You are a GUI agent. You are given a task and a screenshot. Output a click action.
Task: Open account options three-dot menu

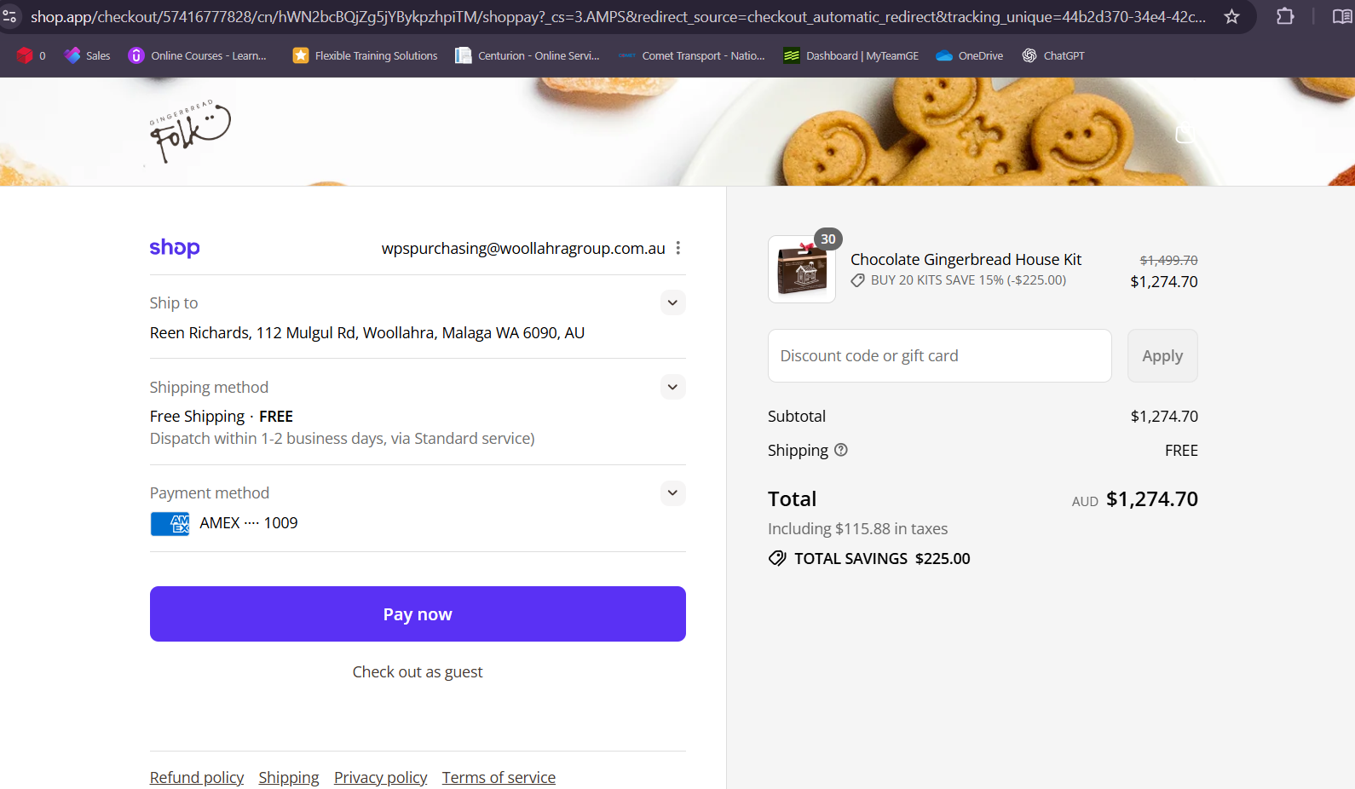coord(678,248)
